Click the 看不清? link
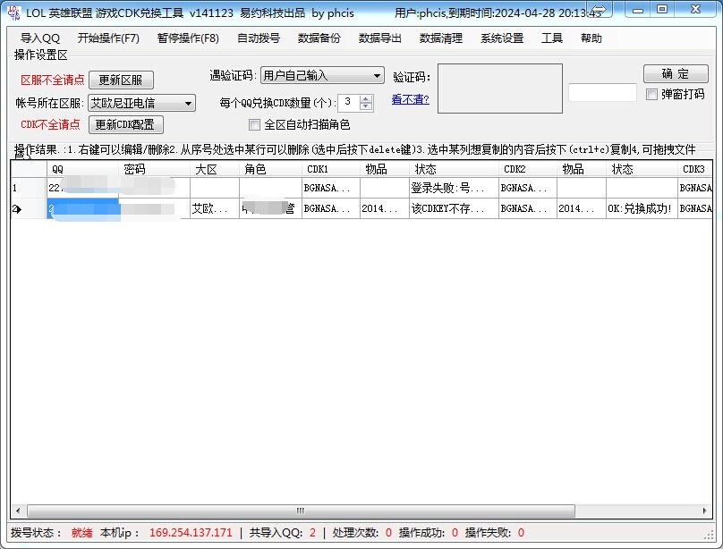 pos(411,99)
